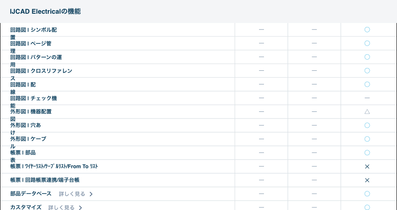Click the circle icon in パターンの運用 row

coord(367,57)
